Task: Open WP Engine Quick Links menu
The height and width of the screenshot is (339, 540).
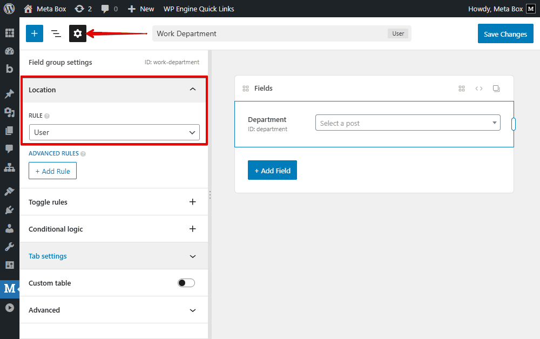Action: coord(199,9)
